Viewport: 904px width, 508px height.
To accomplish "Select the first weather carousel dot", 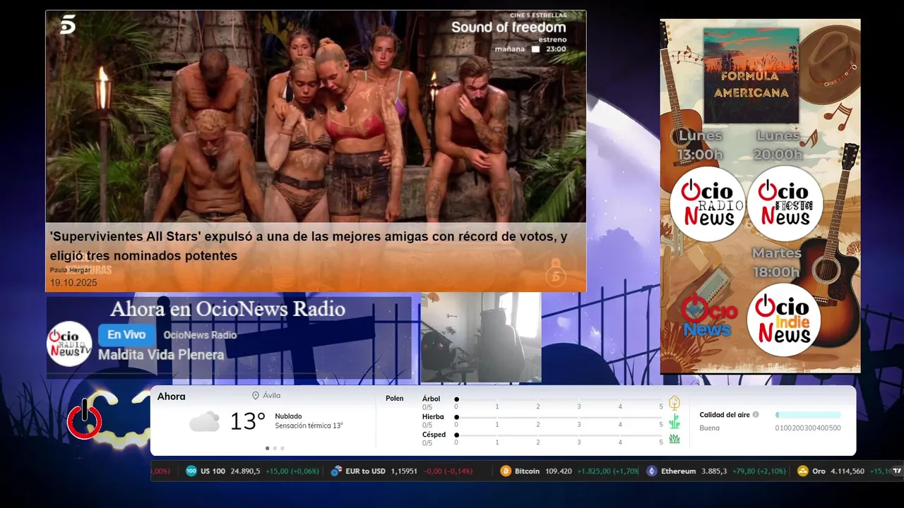I will point(267,448).
